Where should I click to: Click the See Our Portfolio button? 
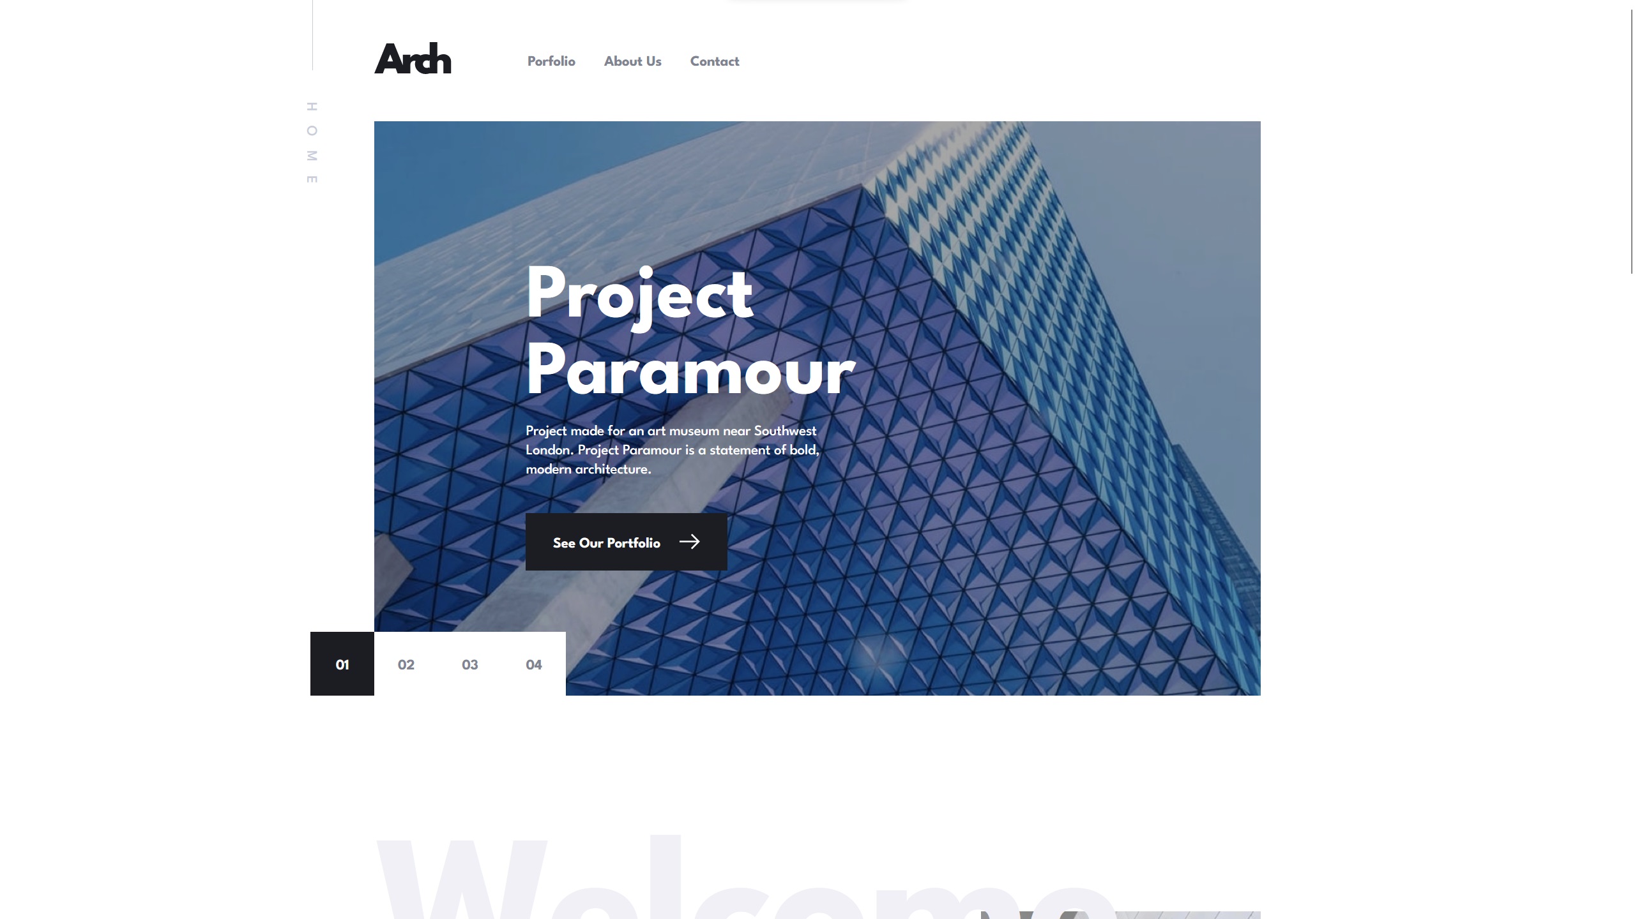[x=627, y=542]
